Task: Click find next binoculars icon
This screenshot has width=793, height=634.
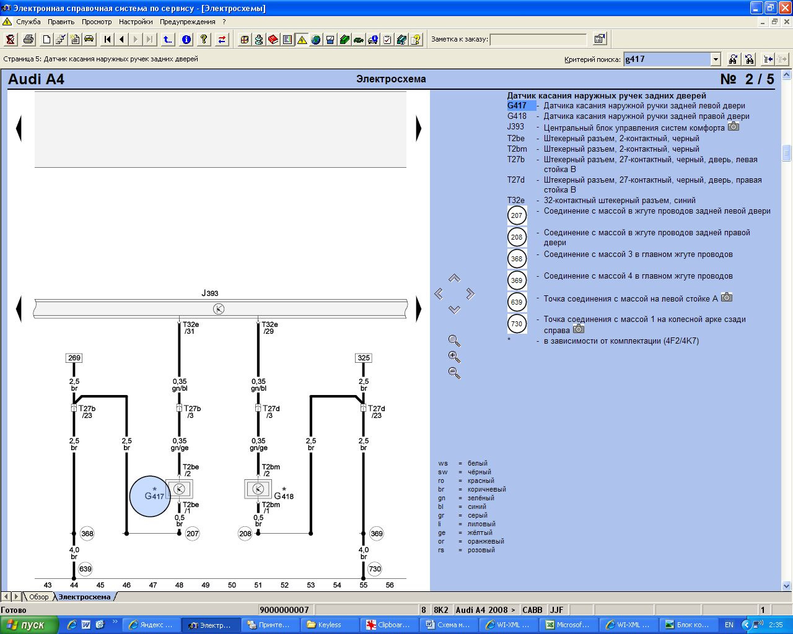Action: 733,59
